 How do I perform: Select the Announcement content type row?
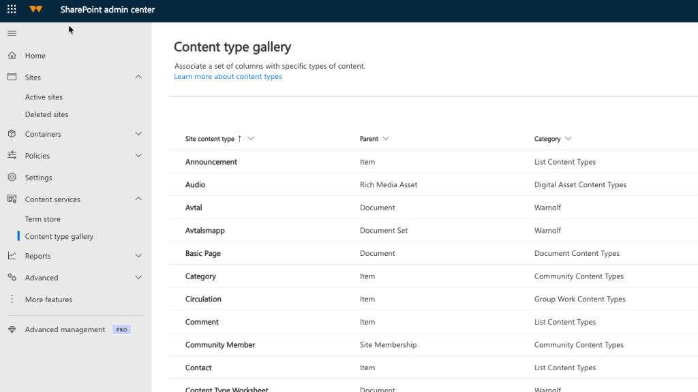coord(210,162)
